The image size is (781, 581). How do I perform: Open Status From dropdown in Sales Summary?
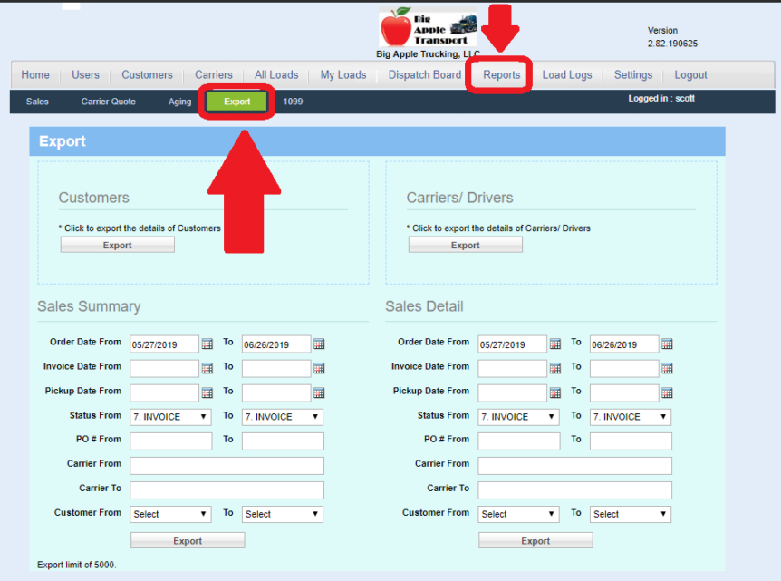click(x=169, y=416)
